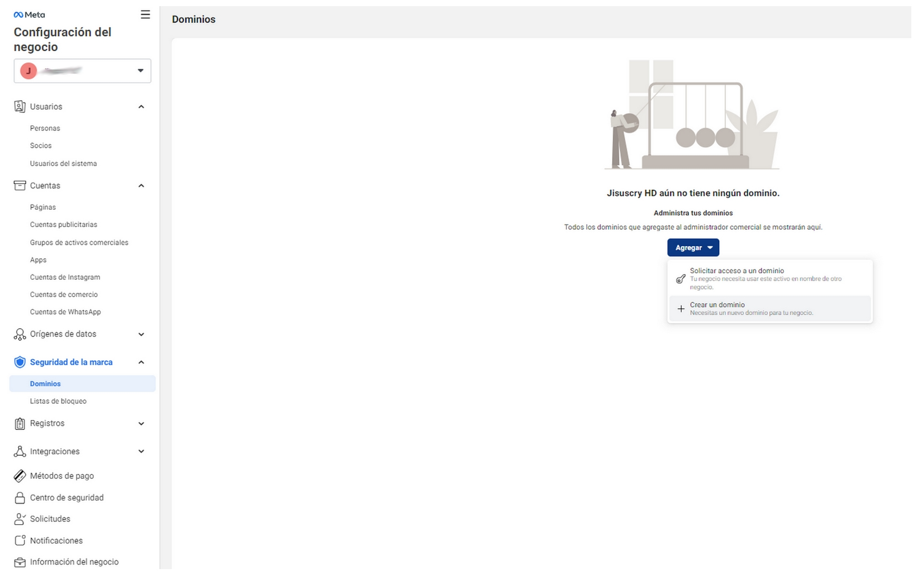The height and width of the screenshot is (573, 918).
Task: Collapse the Usuarios section chevron
Action: pyautogui.click(x=141, y=107)
